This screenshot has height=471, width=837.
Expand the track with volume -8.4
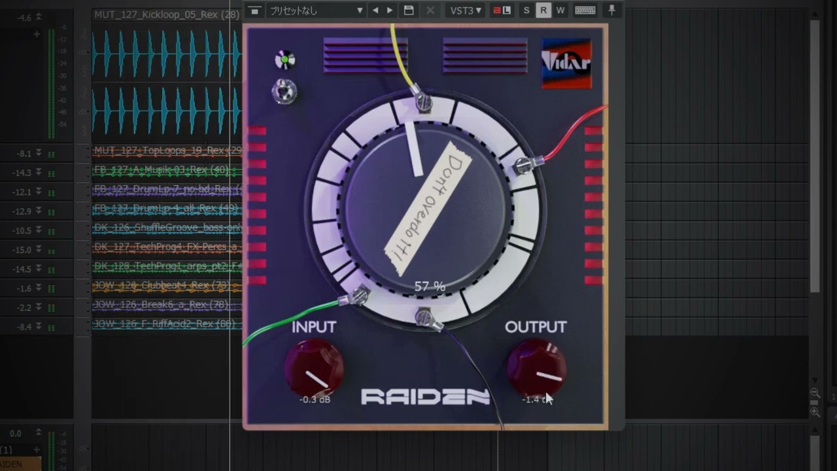pos(39,326)
